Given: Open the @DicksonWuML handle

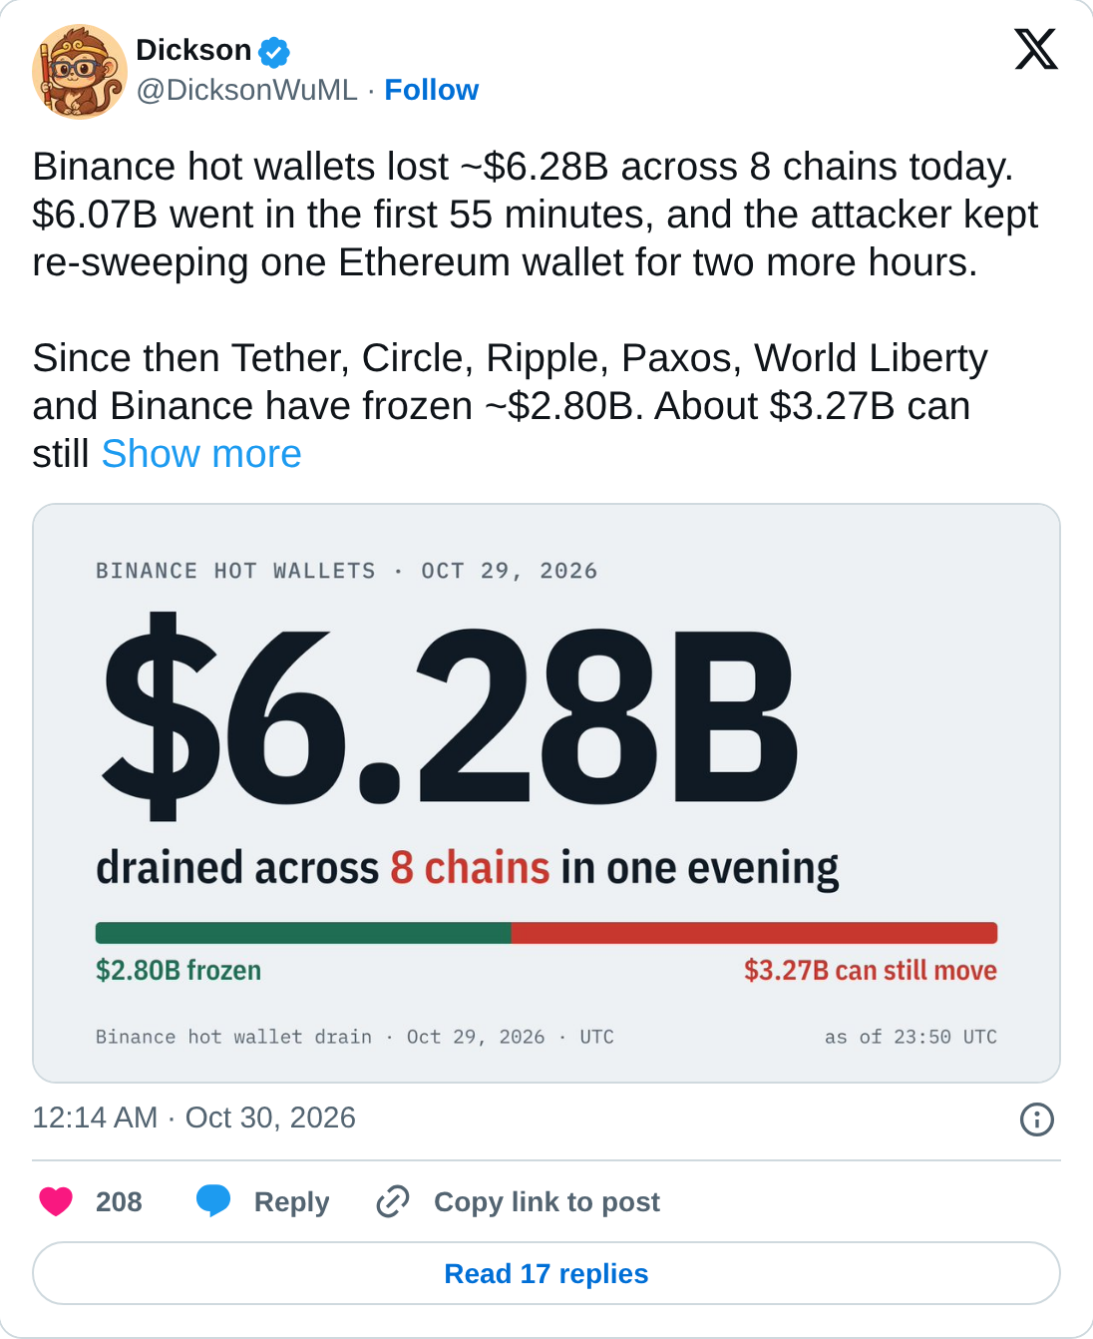Looking at the screenshot, I should tap(246, 90).
